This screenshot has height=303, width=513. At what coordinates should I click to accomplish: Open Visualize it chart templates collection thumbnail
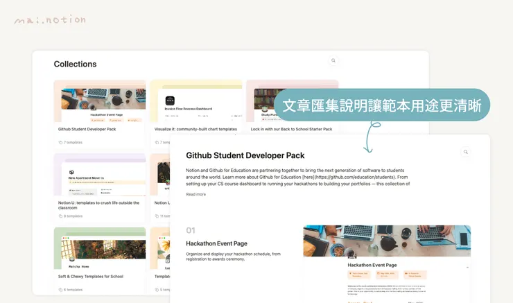click(196, 101)
